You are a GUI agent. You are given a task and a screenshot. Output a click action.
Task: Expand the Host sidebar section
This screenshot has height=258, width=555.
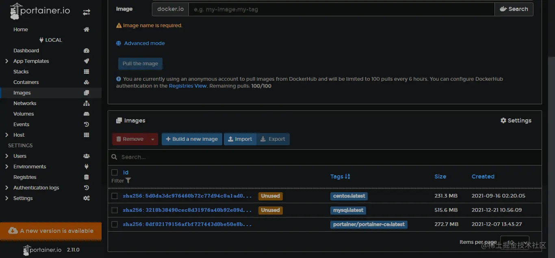tap(7, 135)
